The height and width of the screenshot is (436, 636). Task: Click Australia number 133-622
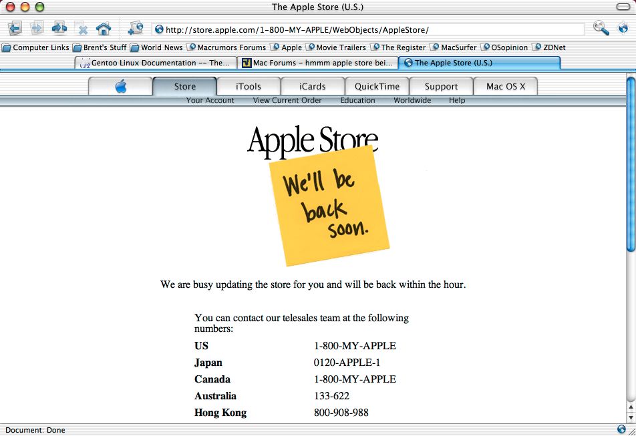coord(331,395)
